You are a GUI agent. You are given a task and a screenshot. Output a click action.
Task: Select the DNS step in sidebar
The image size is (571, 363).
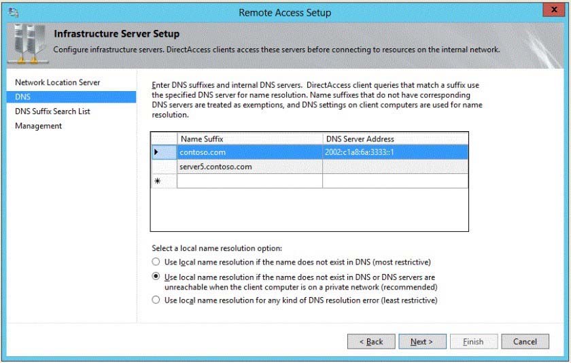pos(71,97)
